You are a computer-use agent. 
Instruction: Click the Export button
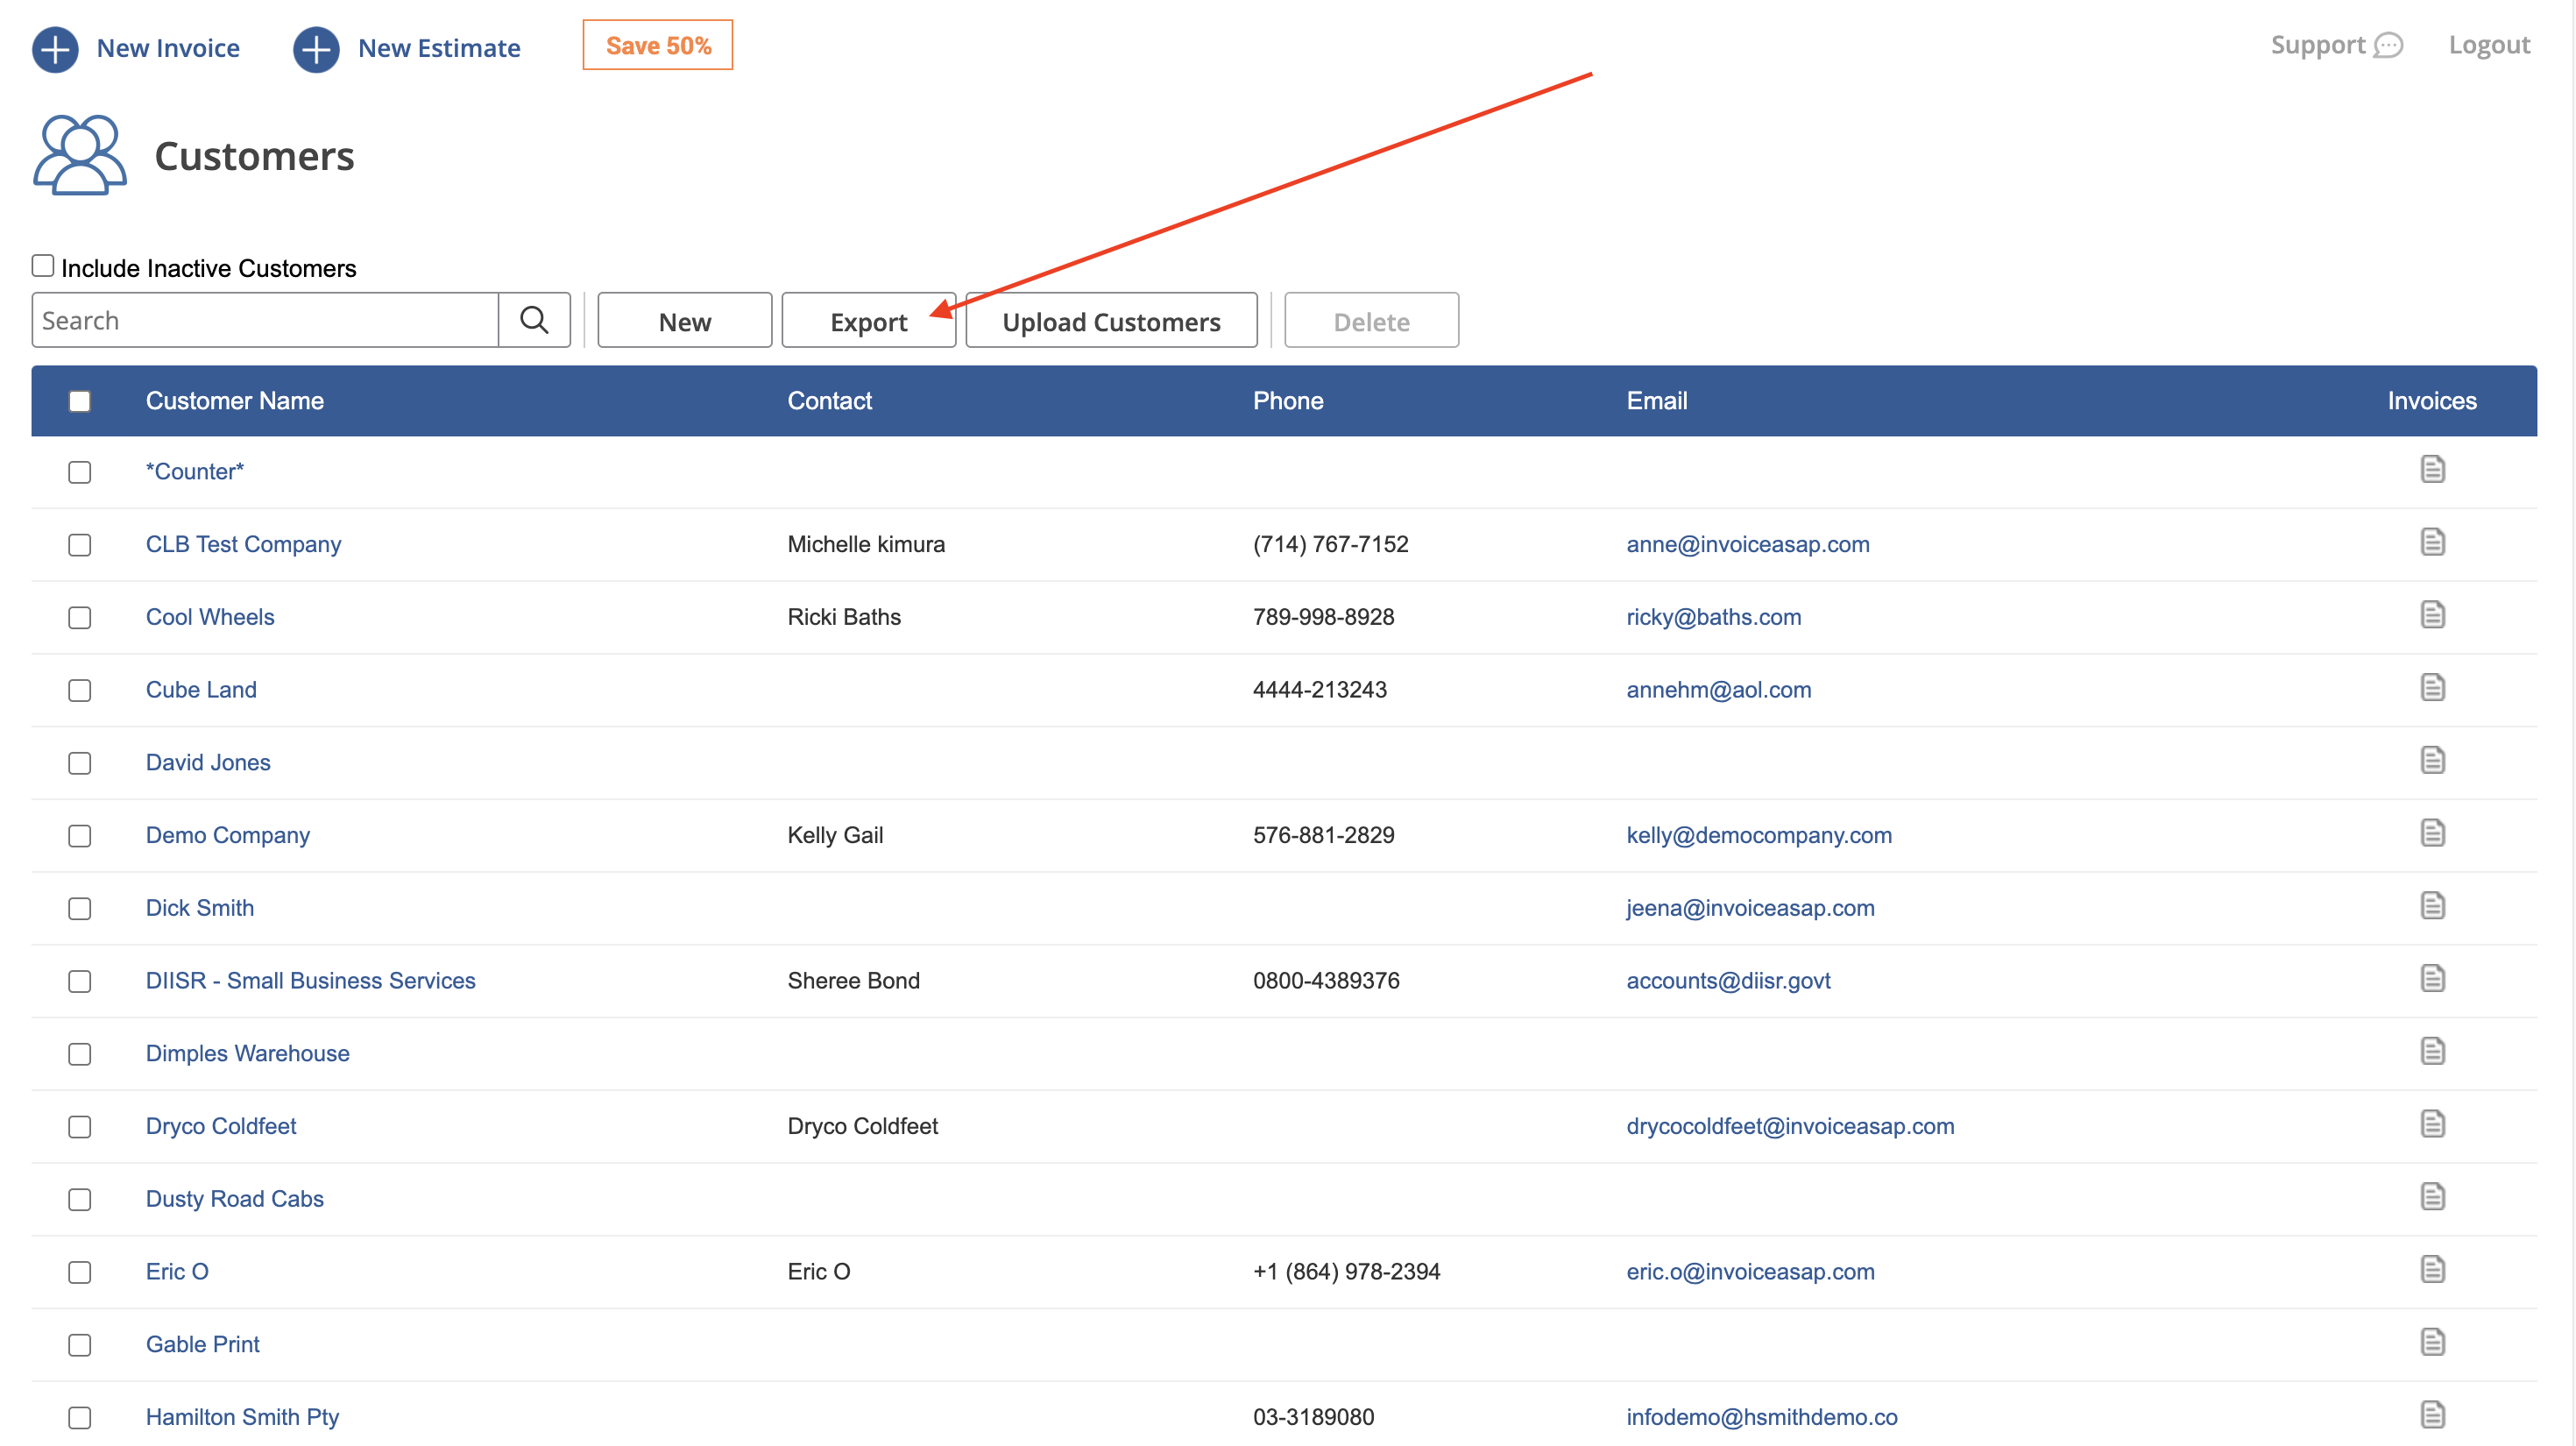pyautogui.click(x=868, y=320)
